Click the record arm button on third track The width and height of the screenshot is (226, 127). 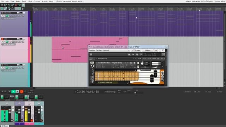tap(2, 65)
